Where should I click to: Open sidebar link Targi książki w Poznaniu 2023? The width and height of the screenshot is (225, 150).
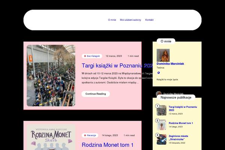[x=183, y=108]
